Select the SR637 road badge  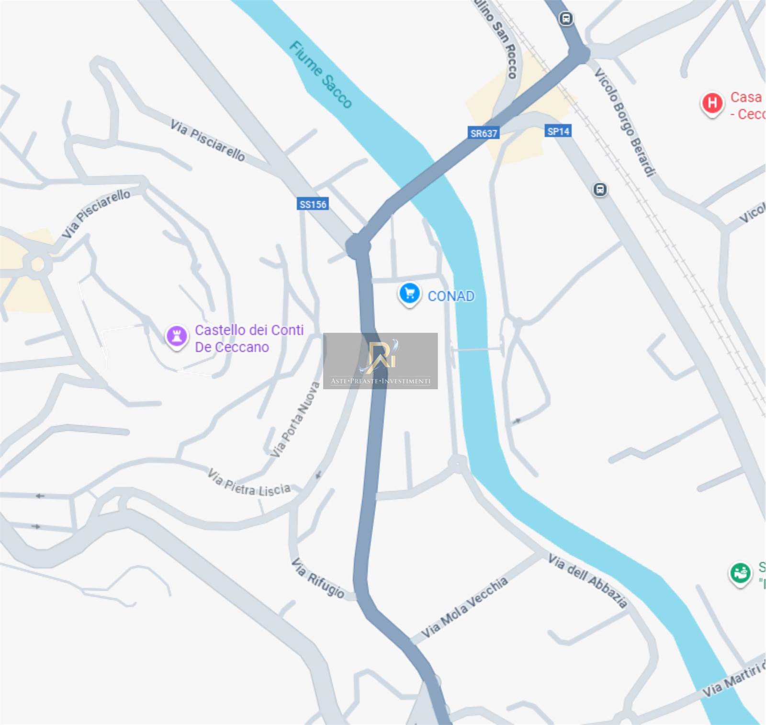coord(484,133)
